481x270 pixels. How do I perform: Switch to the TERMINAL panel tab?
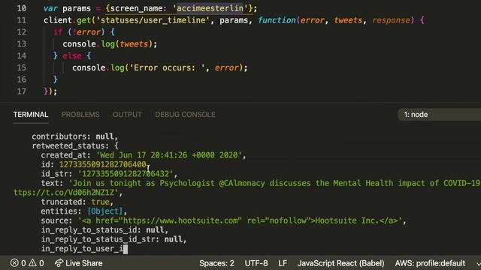pos(31,115)
